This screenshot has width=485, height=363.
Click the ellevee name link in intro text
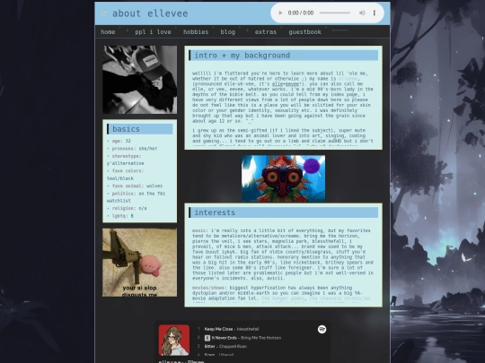pyautogui.click(x=348, y=79)
